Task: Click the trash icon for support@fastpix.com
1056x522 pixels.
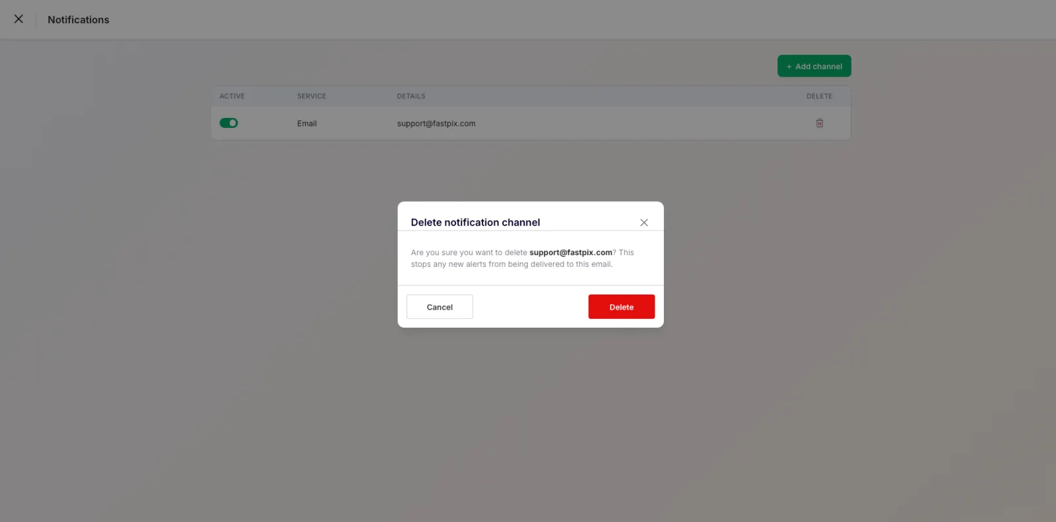Action: (x=820, y=123)
